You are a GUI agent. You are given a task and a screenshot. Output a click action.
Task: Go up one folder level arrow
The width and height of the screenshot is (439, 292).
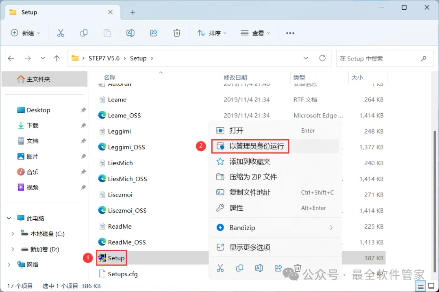pos(57,58)
